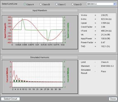Click the Simulated Result Pass text
Screen dimensions: 118x102
[x=104, y=71]
